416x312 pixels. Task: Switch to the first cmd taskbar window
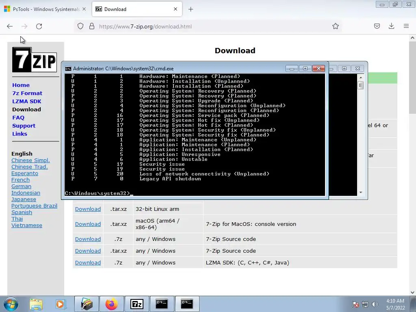point(162,304)
